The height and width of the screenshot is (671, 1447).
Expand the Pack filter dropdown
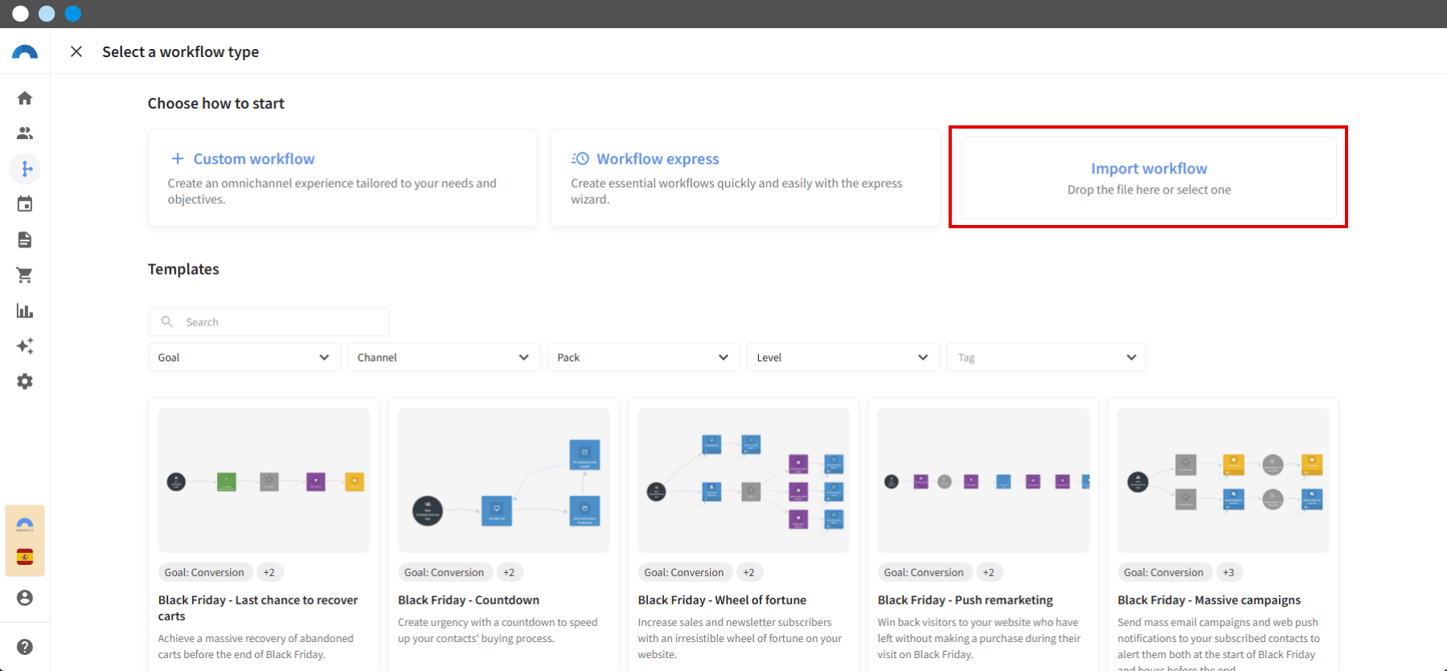pyautogui.click(x=643, y=358)
